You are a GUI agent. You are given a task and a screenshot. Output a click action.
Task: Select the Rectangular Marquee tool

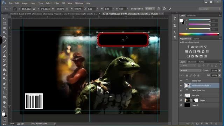(4, 23)
